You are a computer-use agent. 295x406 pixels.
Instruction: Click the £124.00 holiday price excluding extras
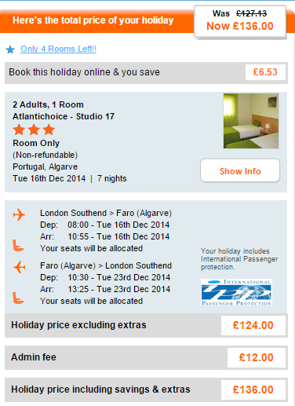point(253,325)
